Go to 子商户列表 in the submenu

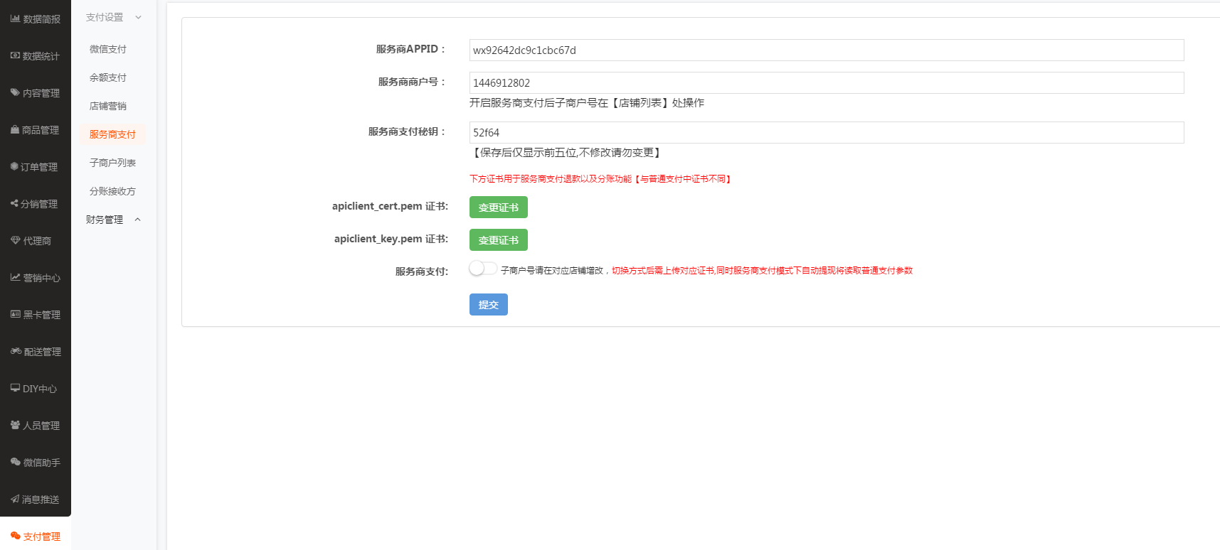112,163
